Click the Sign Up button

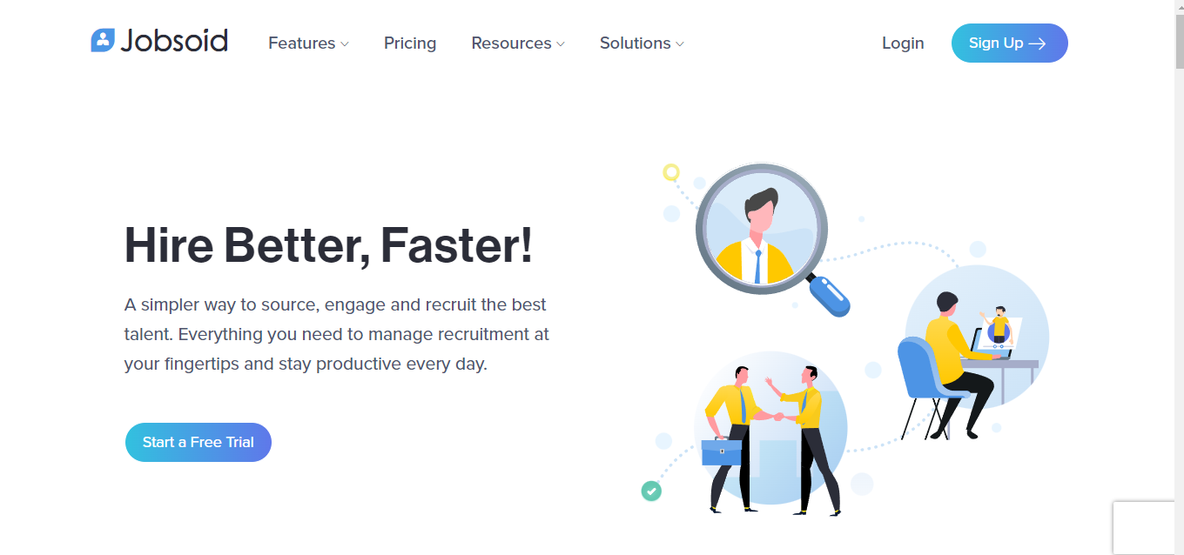pyautogui.click(x=1010, y=43)
